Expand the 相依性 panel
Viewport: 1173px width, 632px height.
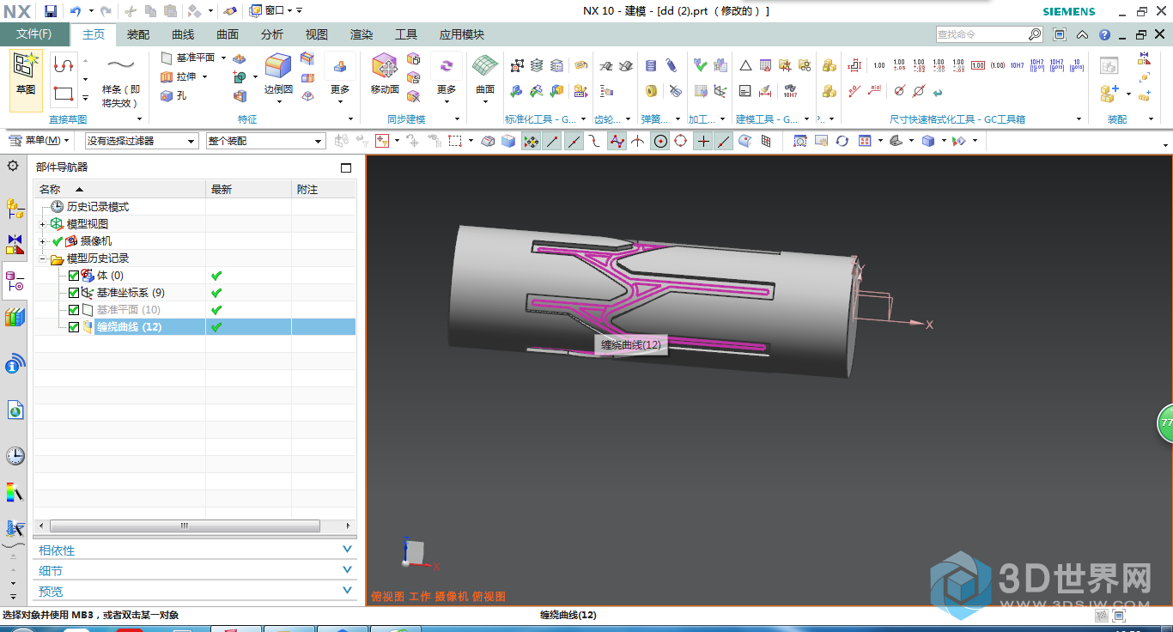(195, 550)
